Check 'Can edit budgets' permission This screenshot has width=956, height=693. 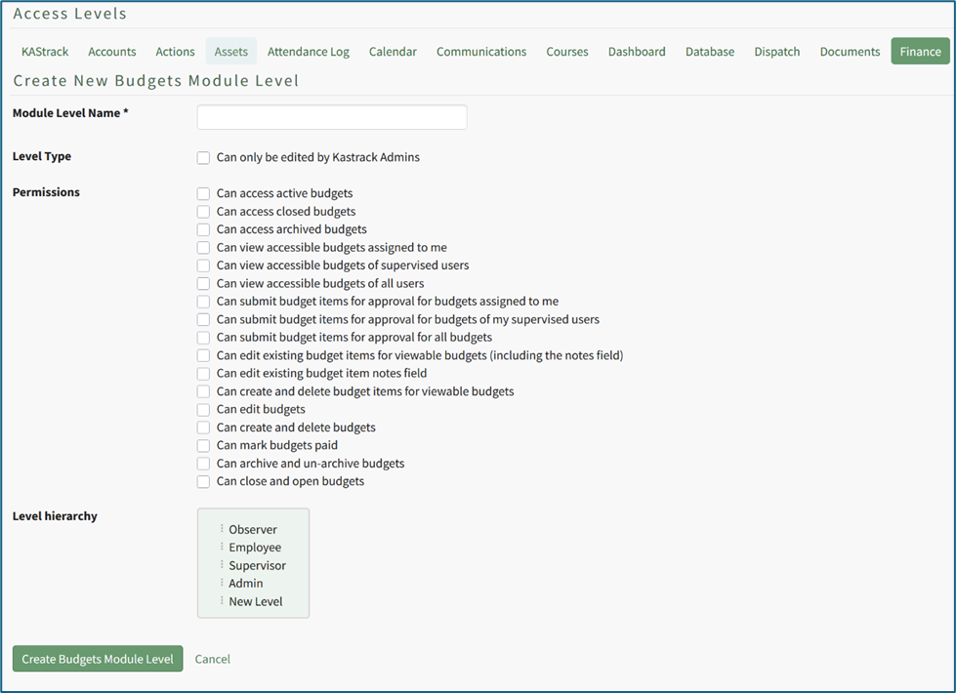coord(203,409)
